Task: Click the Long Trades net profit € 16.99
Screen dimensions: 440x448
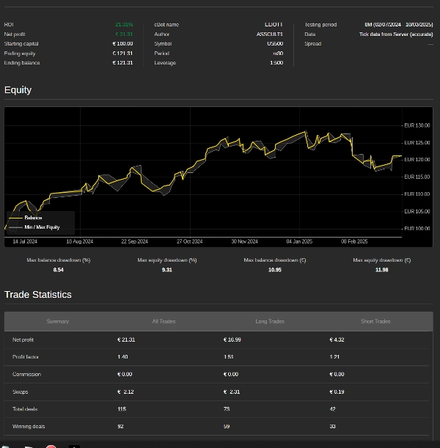Action: tap(232, 339)
